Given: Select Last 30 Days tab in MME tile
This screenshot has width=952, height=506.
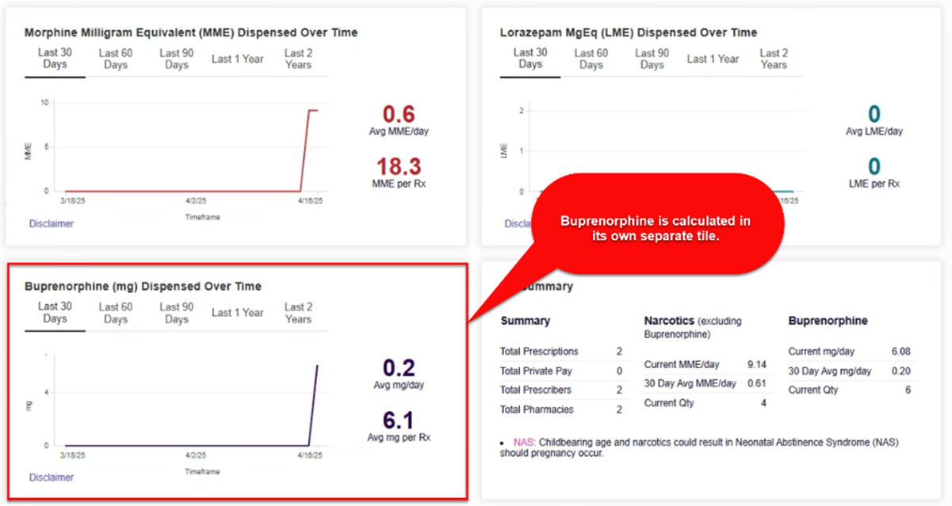Looking at the screenshot, I should click(55, 59).
